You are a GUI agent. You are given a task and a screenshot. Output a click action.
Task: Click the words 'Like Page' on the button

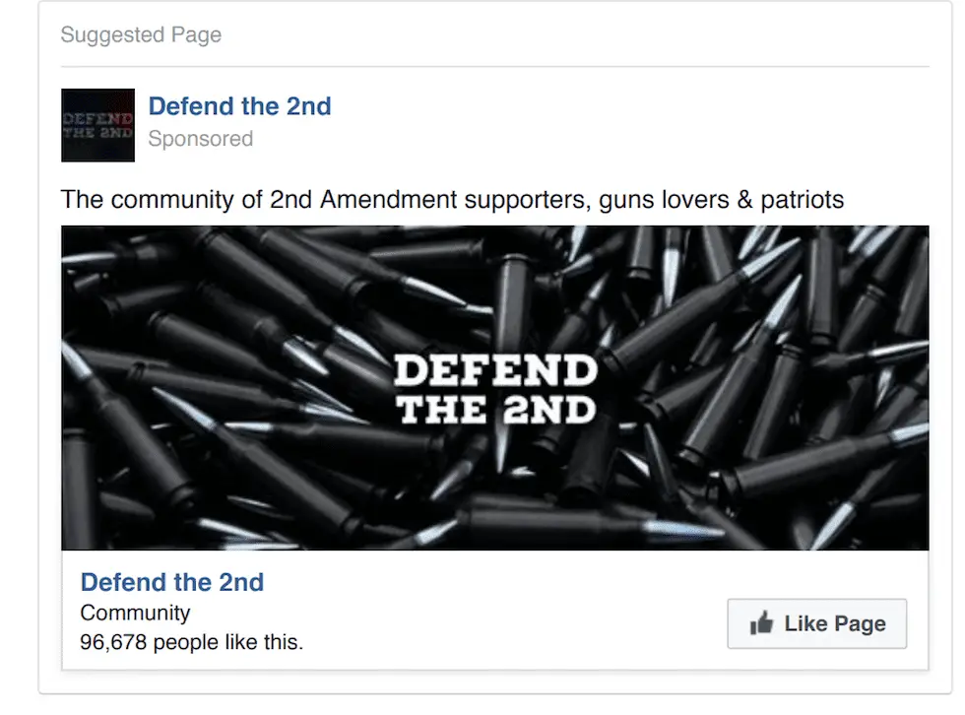[835, 624]
